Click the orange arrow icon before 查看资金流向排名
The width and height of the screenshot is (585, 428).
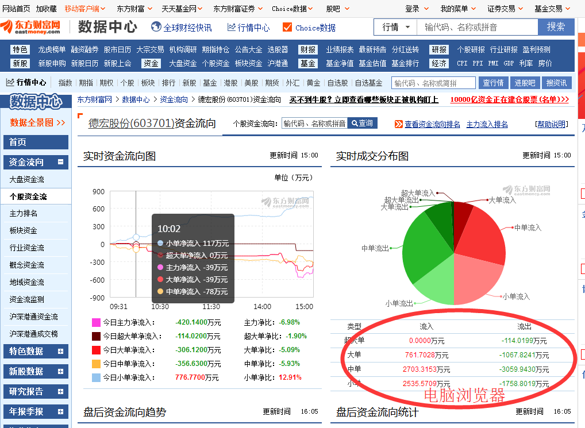click(x=398, y=124)
